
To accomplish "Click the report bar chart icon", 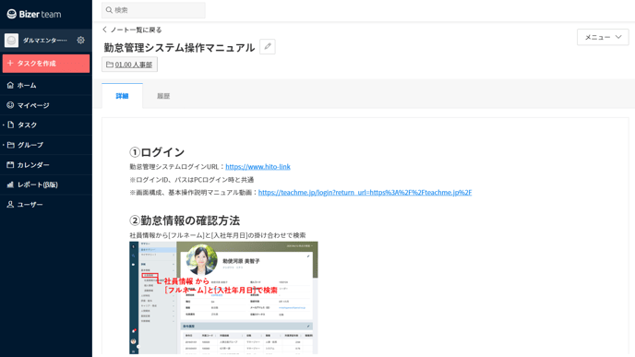I will tap(10, 184).
